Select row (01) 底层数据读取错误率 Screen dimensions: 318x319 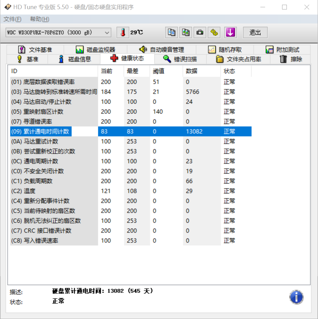[x=131, y=82]
